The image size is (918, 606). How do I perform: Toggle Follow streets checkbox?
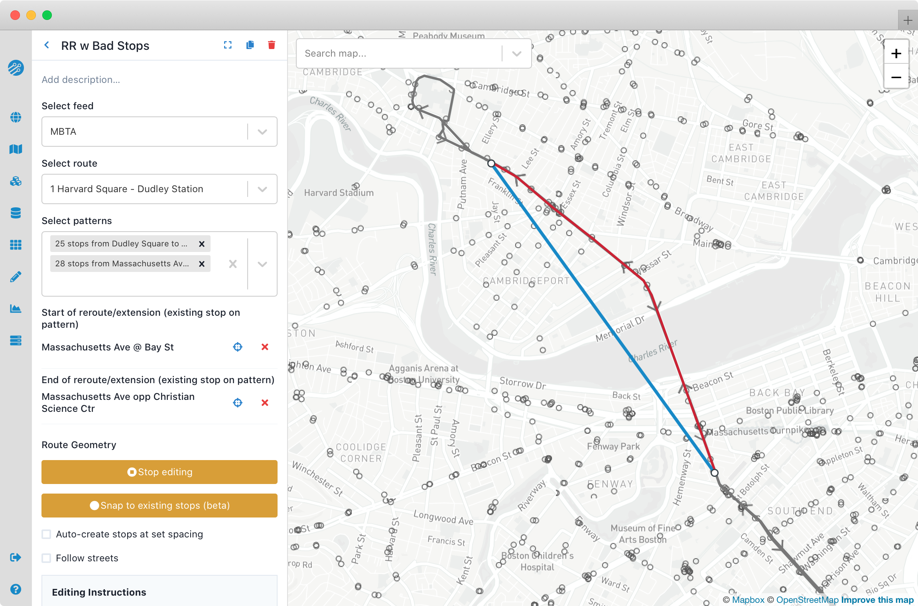coord(46,558)
